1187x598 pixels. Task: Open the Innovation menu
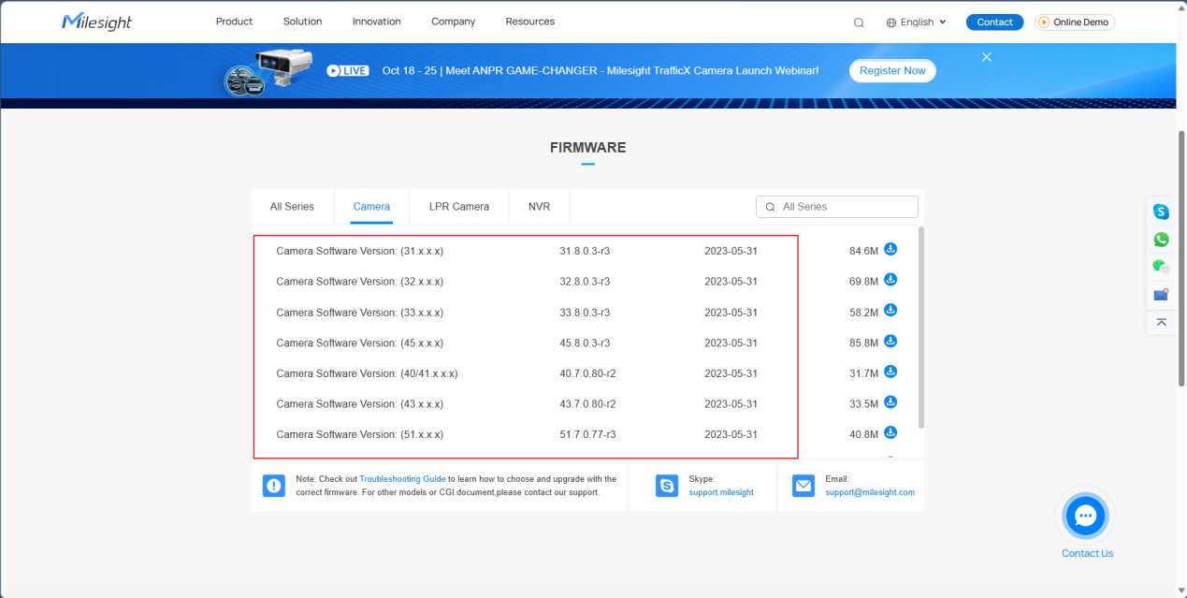[x=377, y=22]
